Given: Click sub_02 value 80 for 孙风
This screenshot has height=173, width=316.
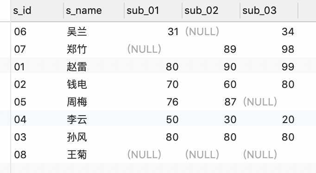Looking at the screenshot, I should tap(230, 137).
